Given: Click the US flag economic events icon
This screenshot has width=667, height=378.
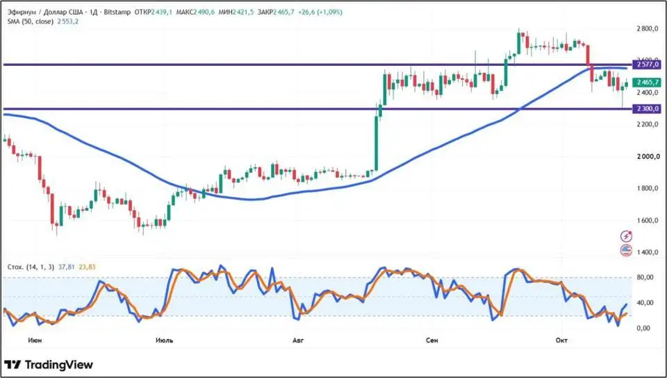Looking at the screenshot, I should 626,250.
